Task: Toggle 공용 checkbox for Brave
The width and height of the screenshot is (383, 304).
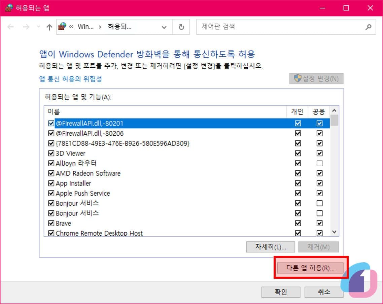Action: (x=319, y=223)
